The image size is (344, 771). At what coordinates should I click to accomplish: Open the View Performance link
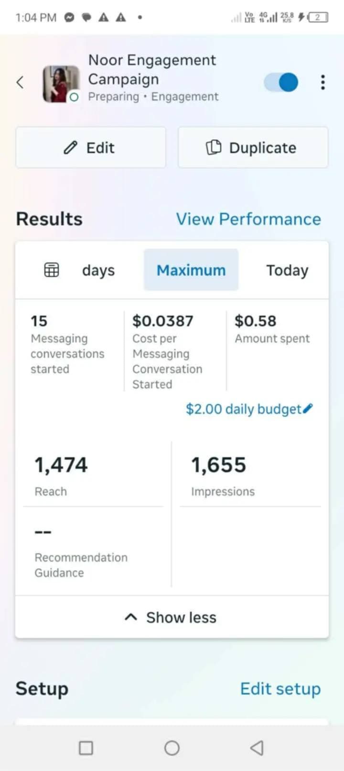coord(248,219)
